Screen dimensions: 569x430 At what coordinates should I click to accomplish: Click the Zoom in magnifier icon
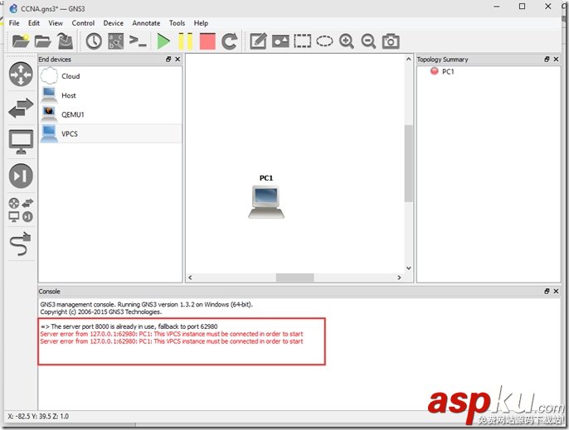[x=347, y=41]
